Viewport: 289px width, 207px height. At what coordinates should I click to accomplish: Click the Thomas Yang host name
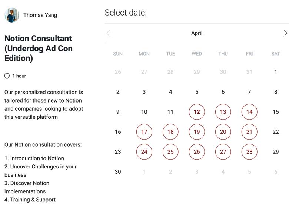coord(40,15)
